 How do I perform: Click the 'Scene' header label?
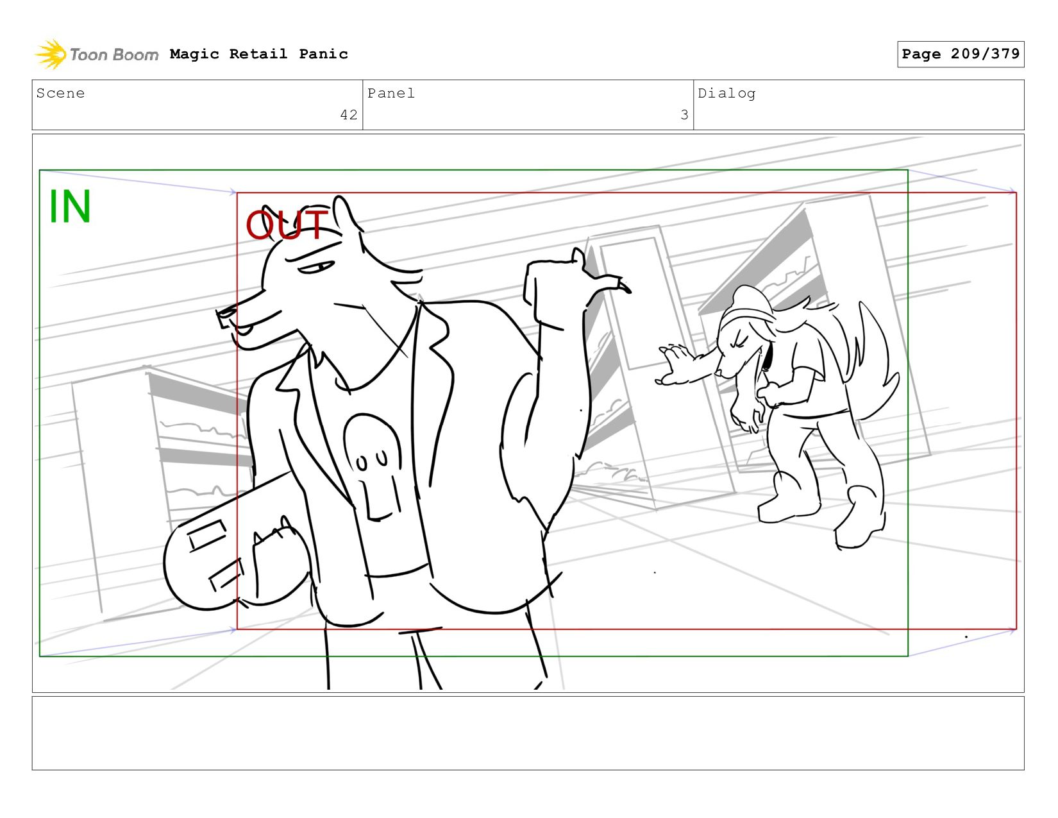tap(60, 93)
